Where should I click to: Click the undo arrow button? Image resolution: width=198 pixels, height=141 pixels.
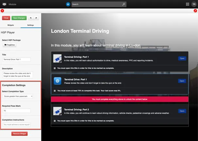[x=31, y=18]
